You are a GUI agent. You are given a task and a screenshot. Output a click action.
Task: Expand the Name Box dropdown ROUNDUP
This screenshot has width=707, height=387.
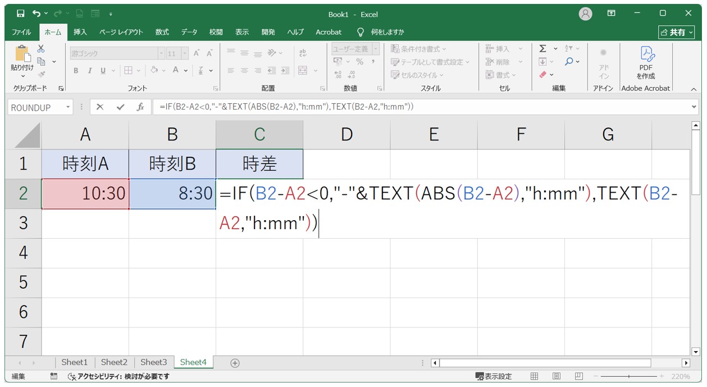click(x=69, y=107)
